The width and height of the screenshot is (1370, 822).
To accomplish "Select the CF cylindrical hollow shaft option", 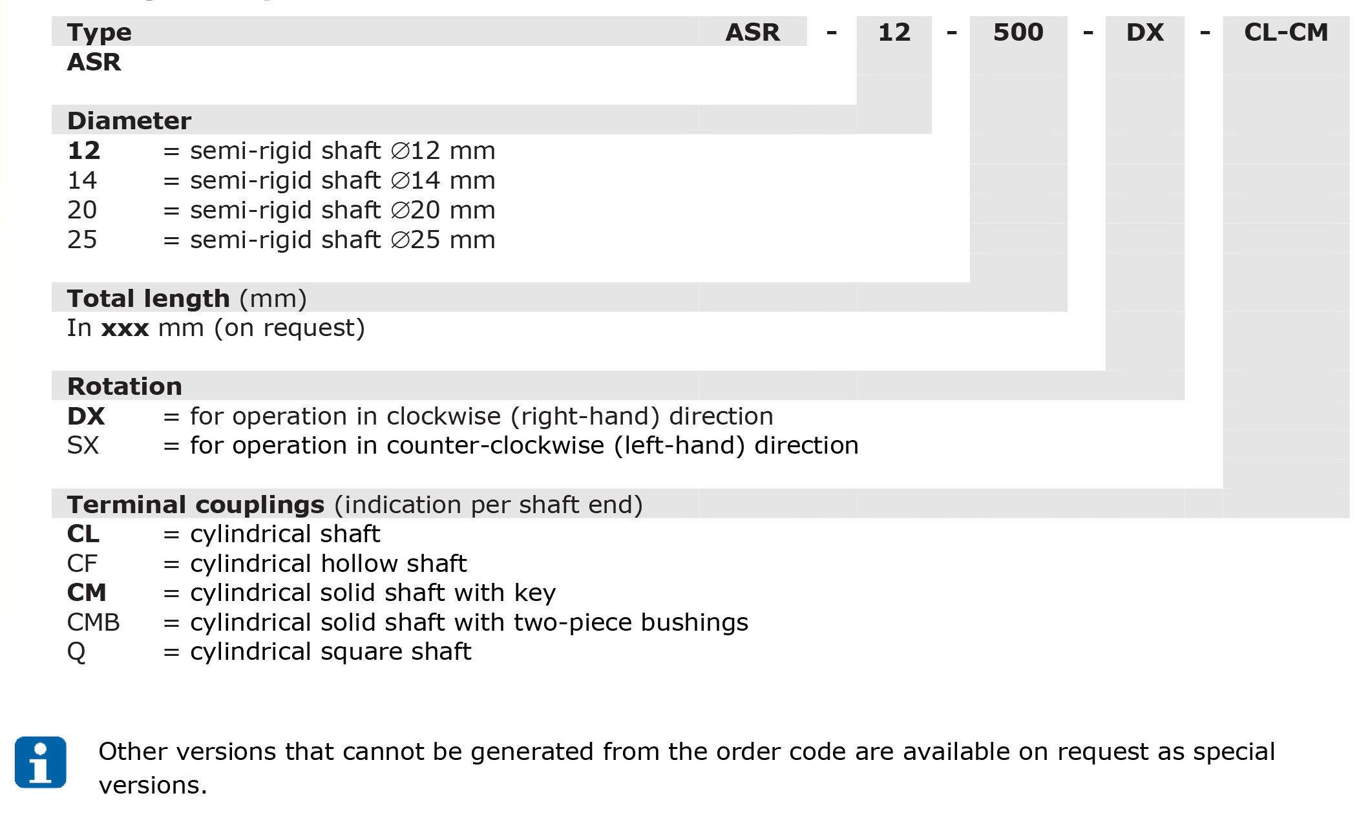I will tap(267, 564).
